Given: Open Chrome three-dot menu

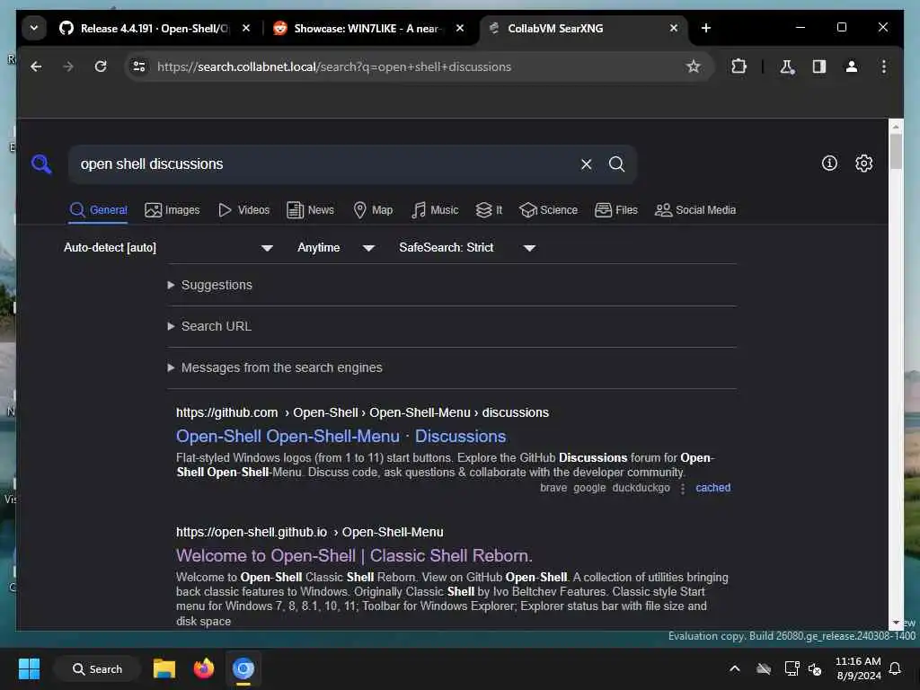Looking at the screenshot, I should (884, 66).
